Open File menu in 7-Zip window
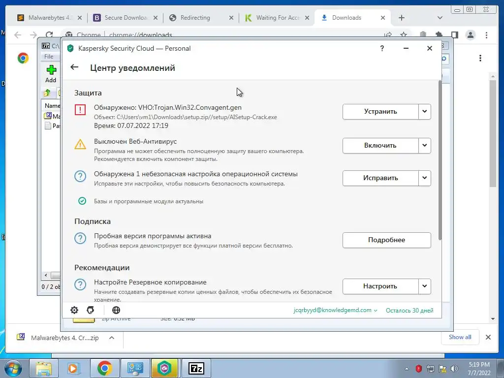The width and height of the screenshot is (504, 378). pos(49,57)
